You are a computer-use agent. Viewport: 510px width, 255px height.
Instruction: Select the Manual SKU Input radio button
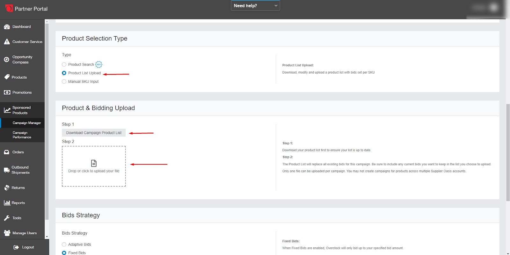pyautogui.click(x=64, y=81)
